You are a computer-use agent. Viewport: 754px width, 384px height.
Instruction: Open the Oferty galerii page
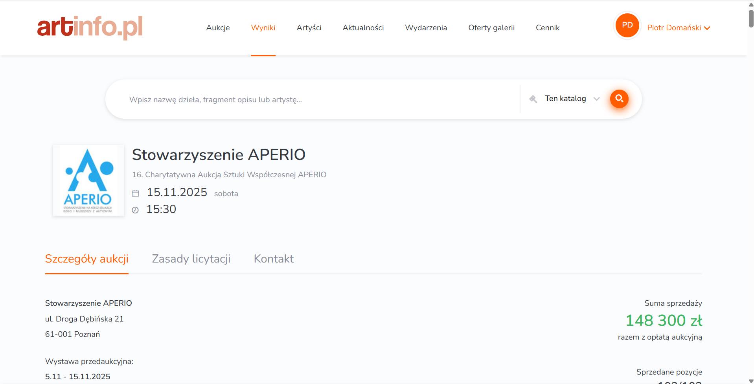pos(491,28)
